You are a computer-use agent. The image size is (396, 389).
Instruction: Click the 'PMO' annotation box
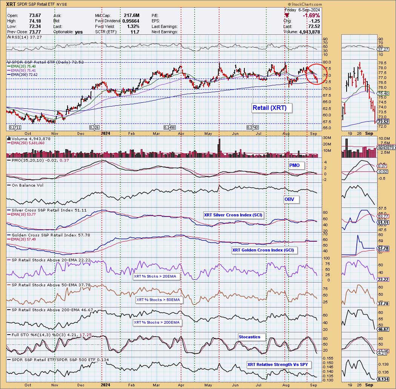[296, 165]
